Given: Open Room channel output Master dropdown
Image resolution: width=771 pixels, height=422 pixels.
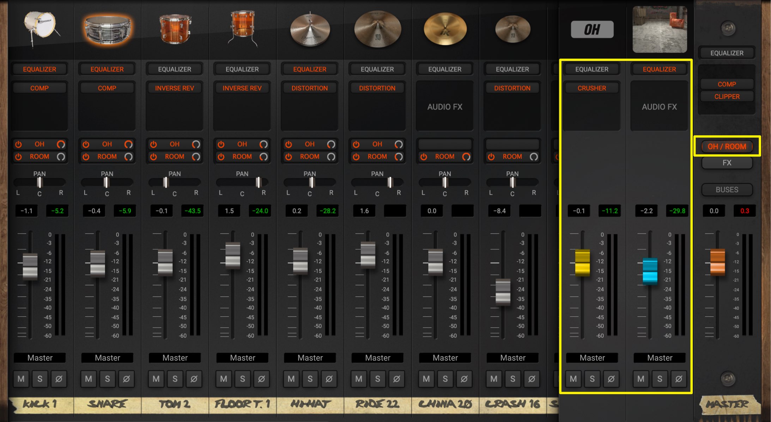Looking at the screenshot, I should point(660,358).
